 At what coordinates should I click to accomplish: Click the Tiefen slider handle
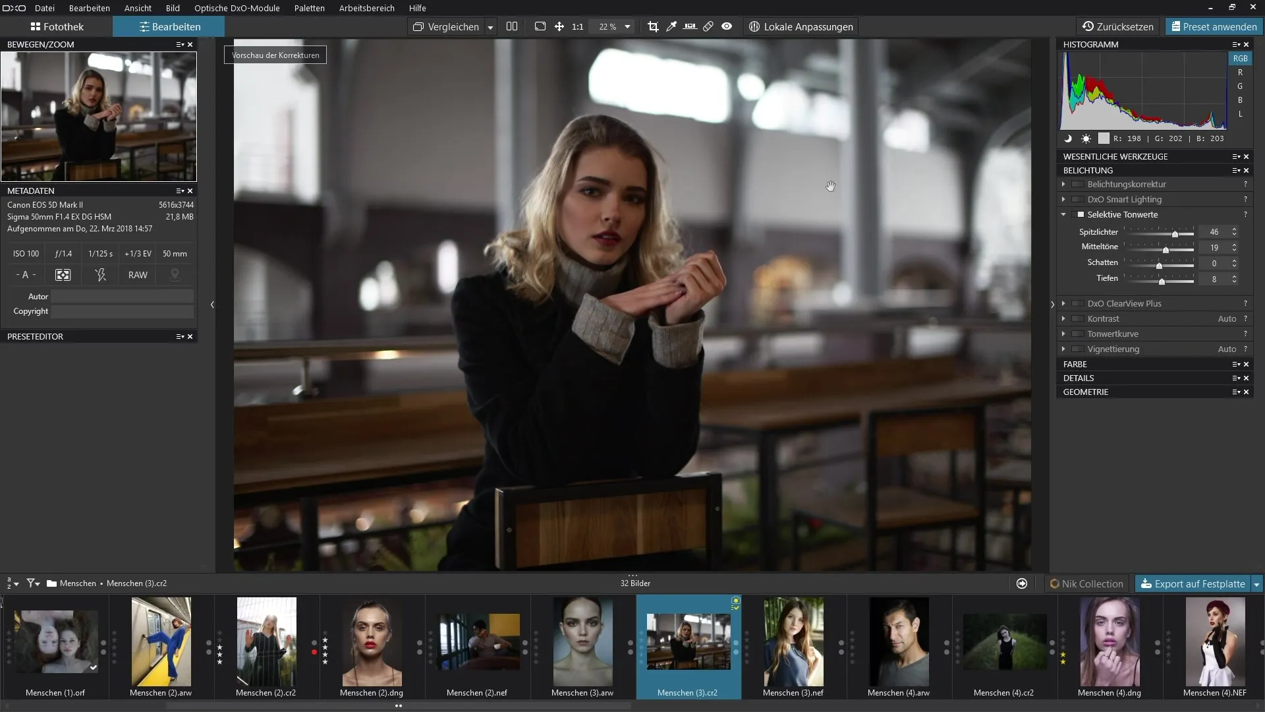click(x=1162, y=282)
